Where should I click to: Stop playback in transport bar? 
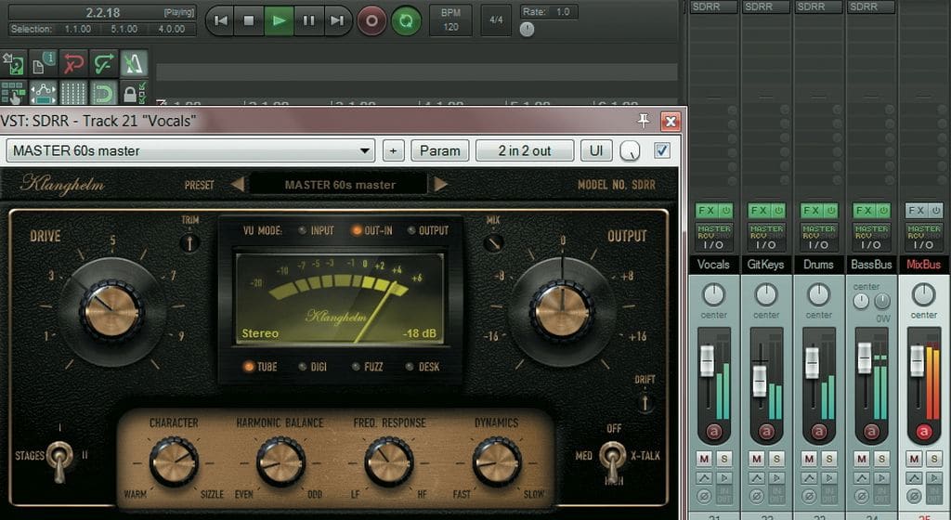click(249, 20)
